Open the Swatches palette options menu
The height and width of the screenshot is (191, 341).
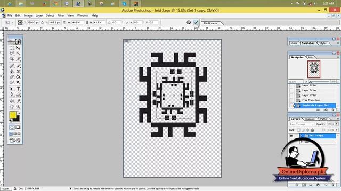tap(338, 43)
